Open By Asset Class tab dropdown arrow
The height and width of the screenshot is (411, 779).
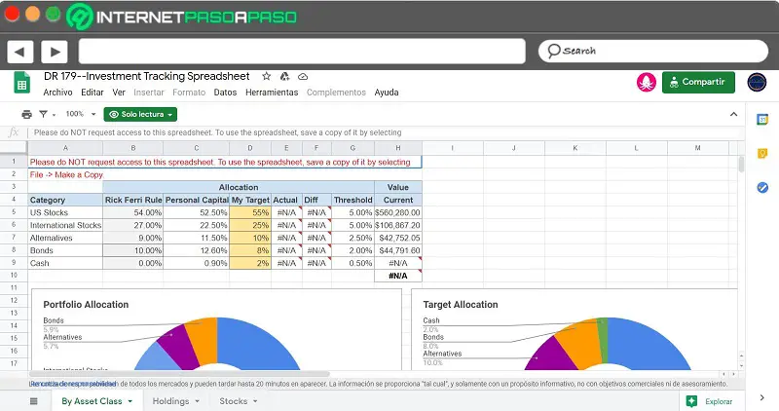[x=130, y=401]
